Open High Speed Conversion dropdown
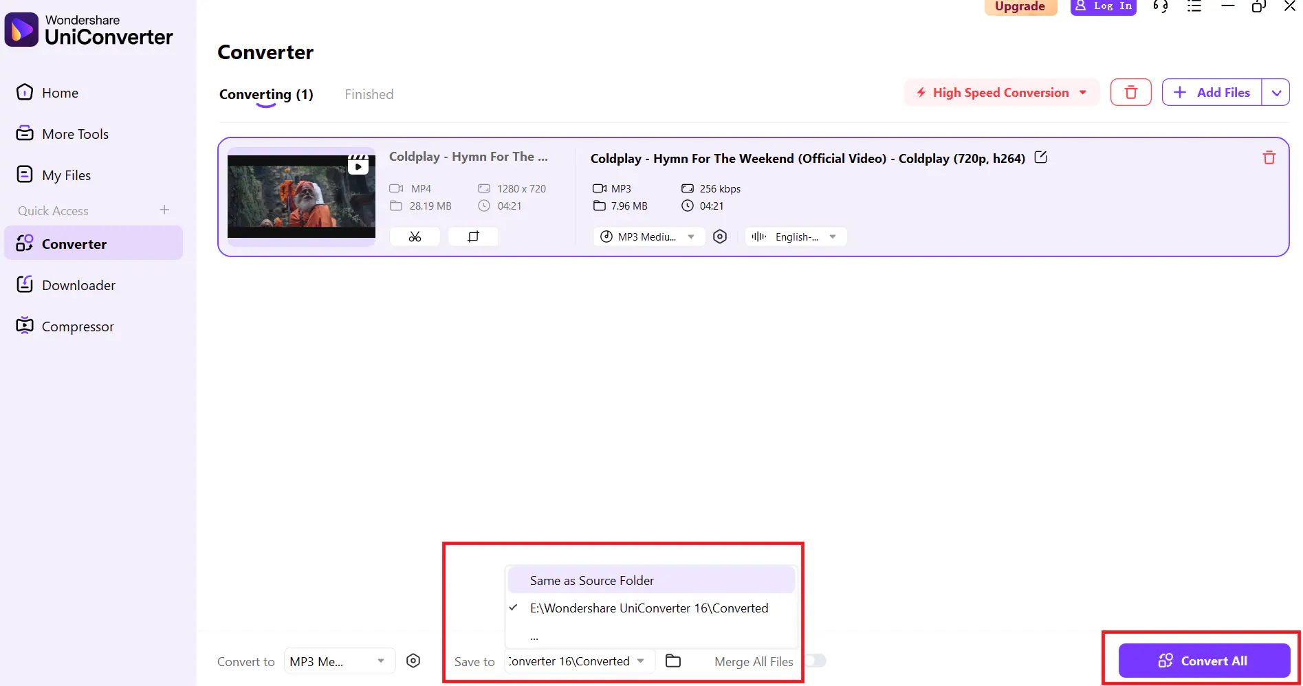The image size is (1303, 686). pos(1001,92)
